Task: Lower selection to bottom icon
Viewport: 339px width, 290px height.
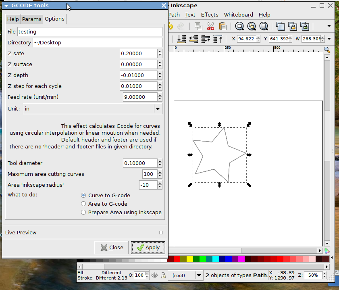Action: tap(181, 39)
